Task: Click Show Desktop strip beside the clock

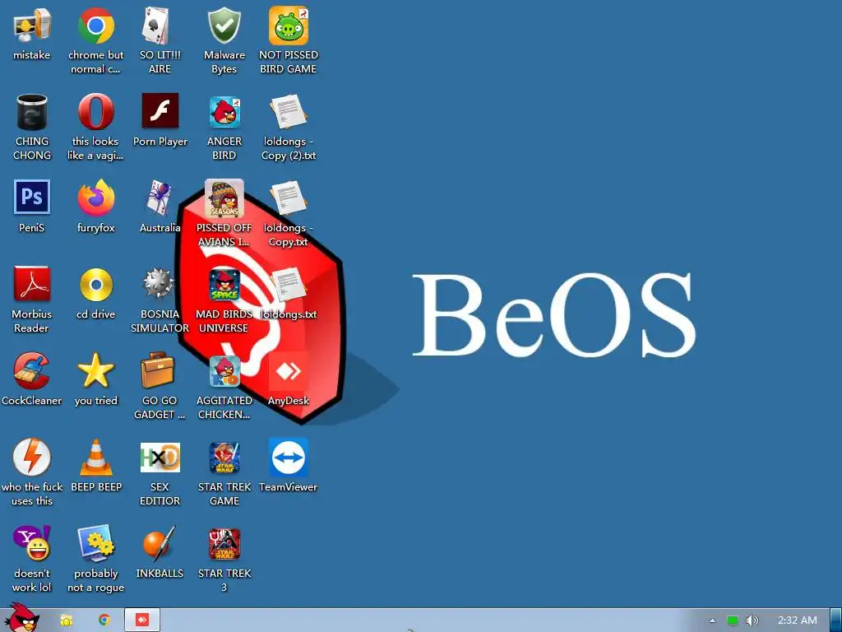Action: pyautogui.click(x=836, y=620)
